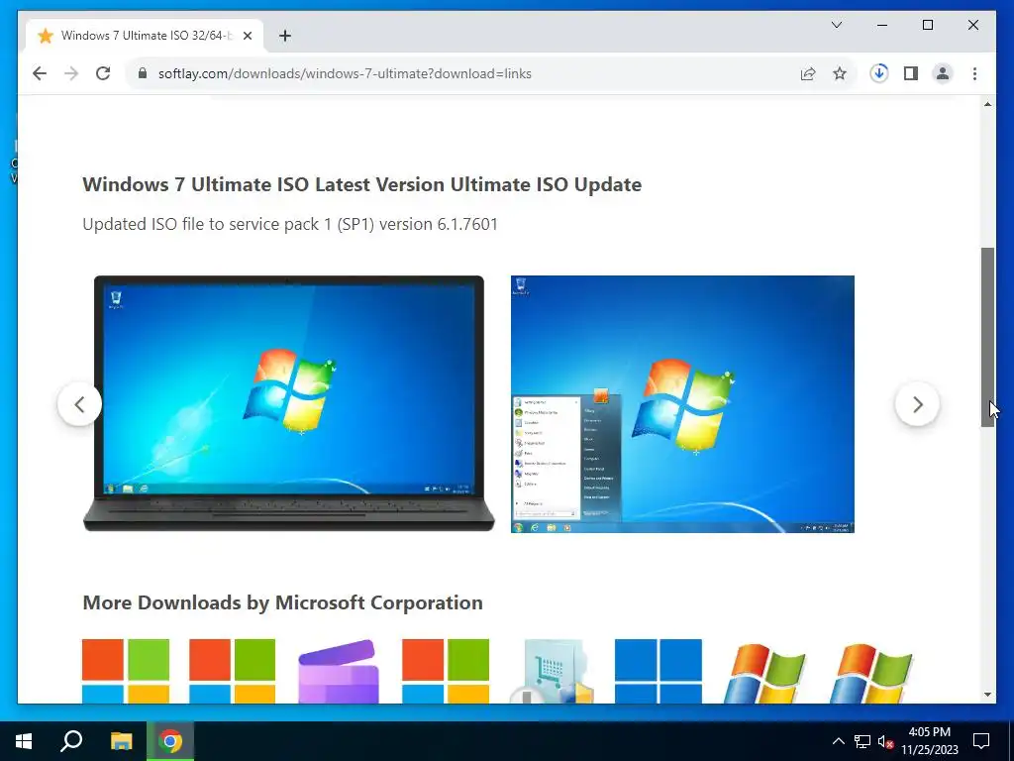Open the tab search dropdown arrow
1014x761 pixels.
(837, 25)
